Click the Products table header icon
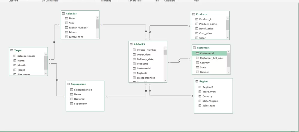Viewport: 299px width, 132px height. coord(193,14)
